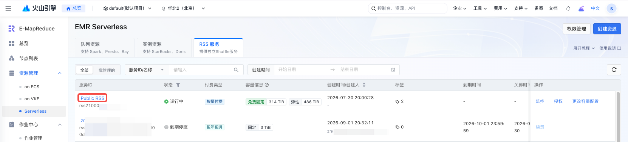The height and width of the screenshot is (142, 628).
Task: Switch to the 队列资源 tab
Action: pyautogui.click(x=105, y=48)
